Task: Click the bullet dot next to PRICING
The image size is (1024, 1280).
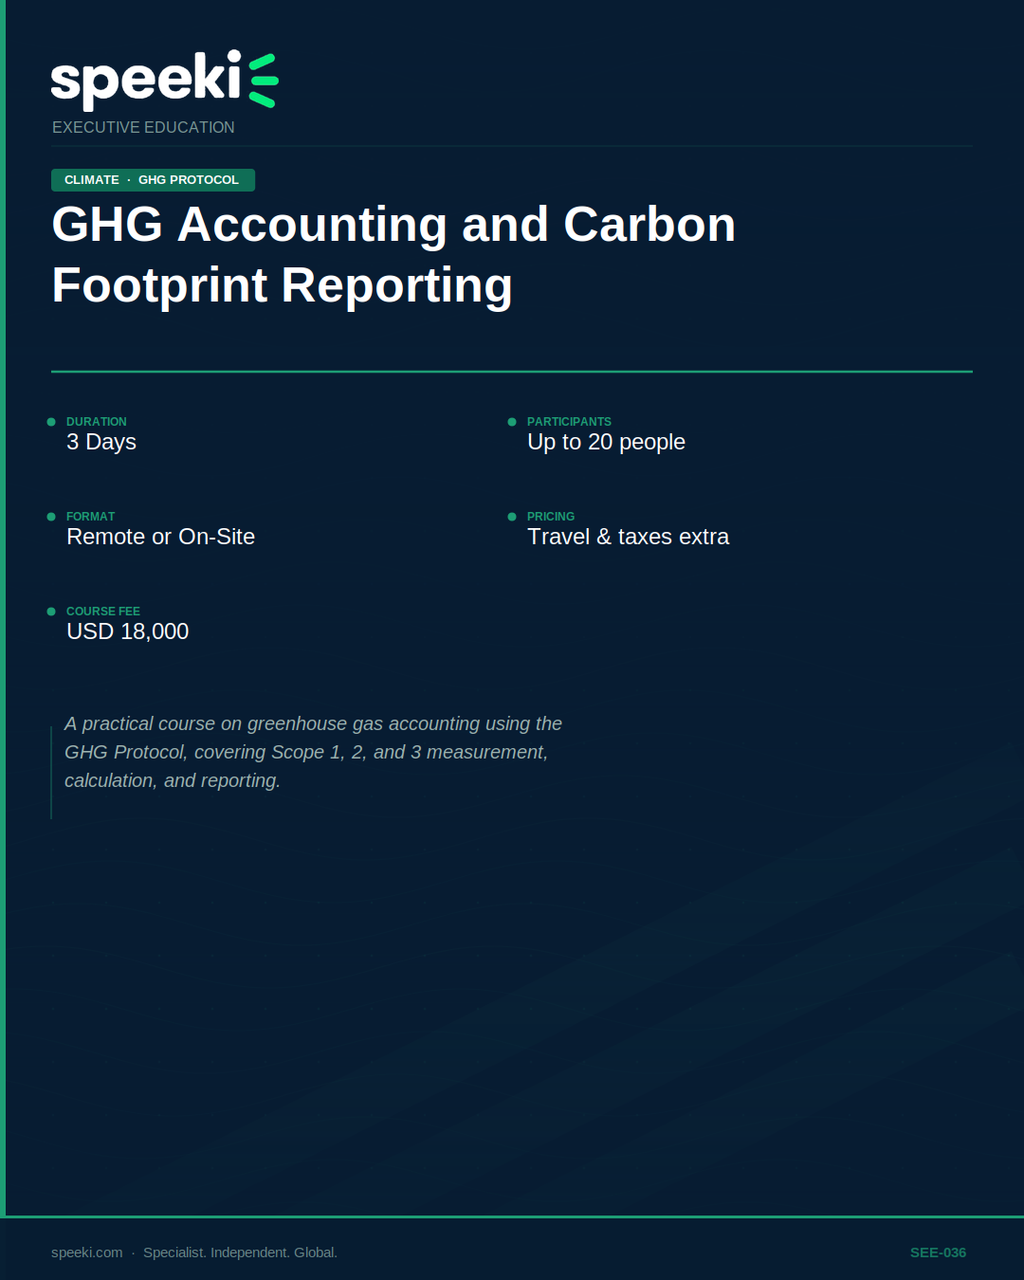Action: point(511,517)
